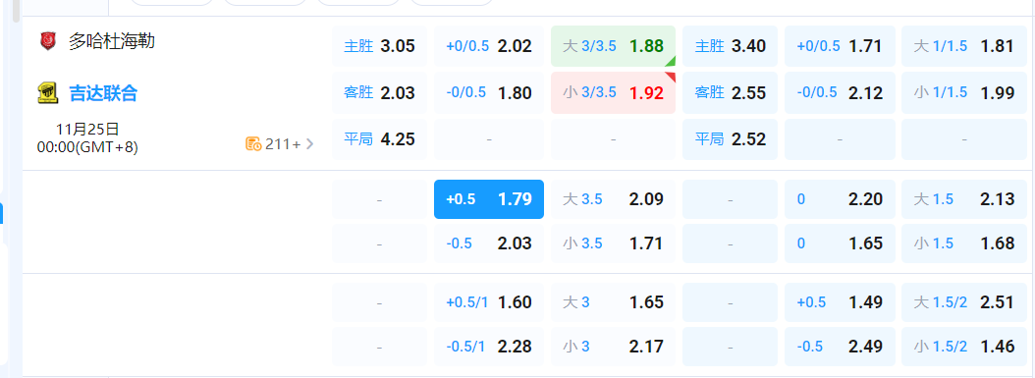Pick 平局 at 4.25

(380, 139)
